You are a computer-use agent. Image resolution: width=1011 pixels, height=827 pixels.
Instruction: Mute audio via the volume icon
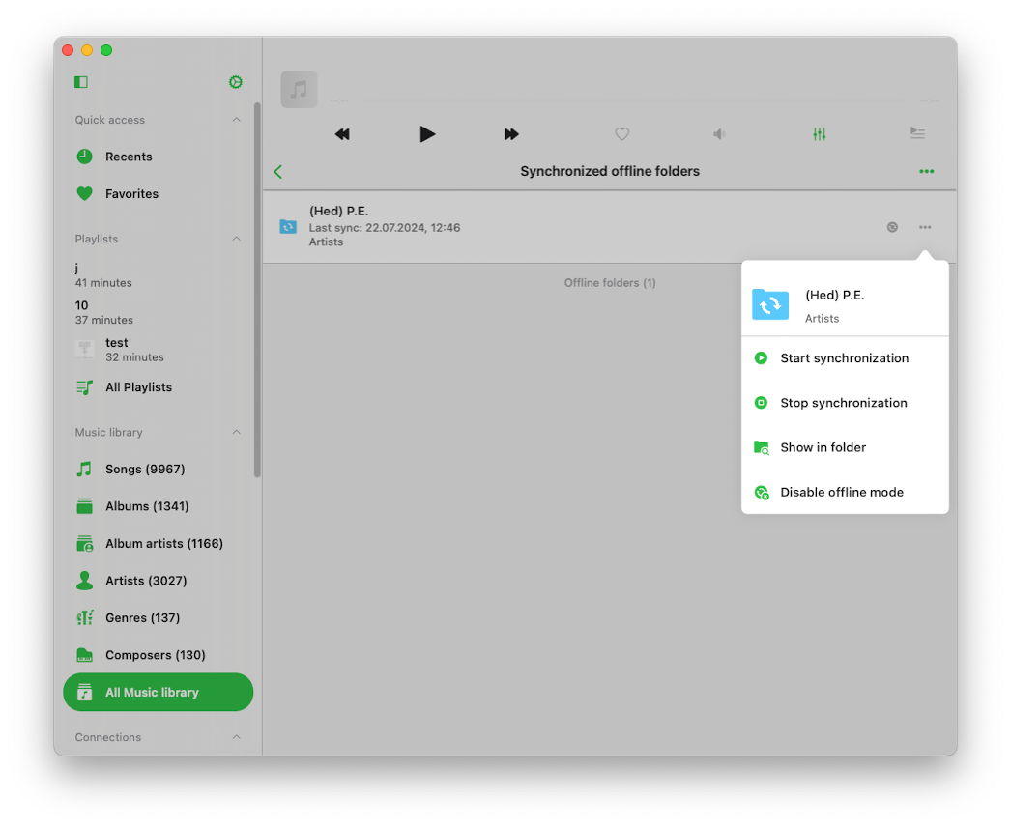tap(718, 134)
